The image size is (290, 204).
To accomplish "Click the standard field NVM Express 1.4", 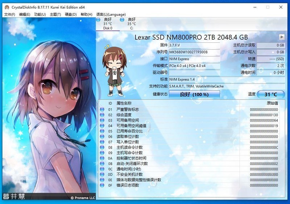I will (x=227, y=79).
